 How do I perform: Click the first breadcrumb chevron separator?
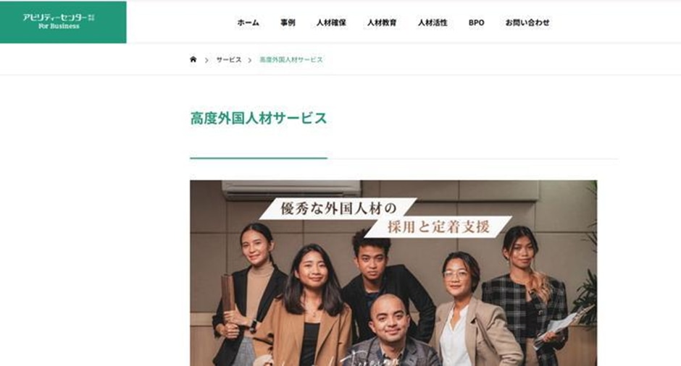206,60
